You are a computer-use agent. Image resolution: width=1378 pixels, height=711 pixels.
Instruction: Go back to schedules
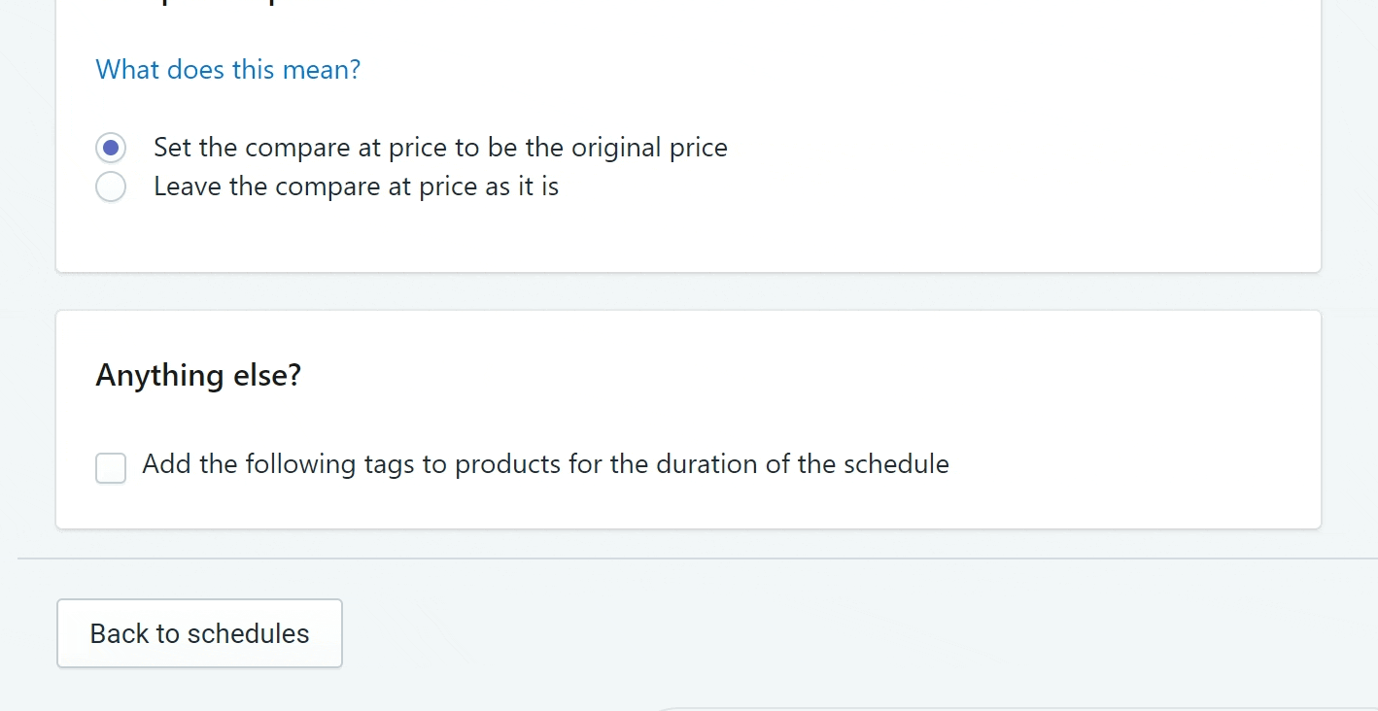pyautogui.click(x=199, y=633)
